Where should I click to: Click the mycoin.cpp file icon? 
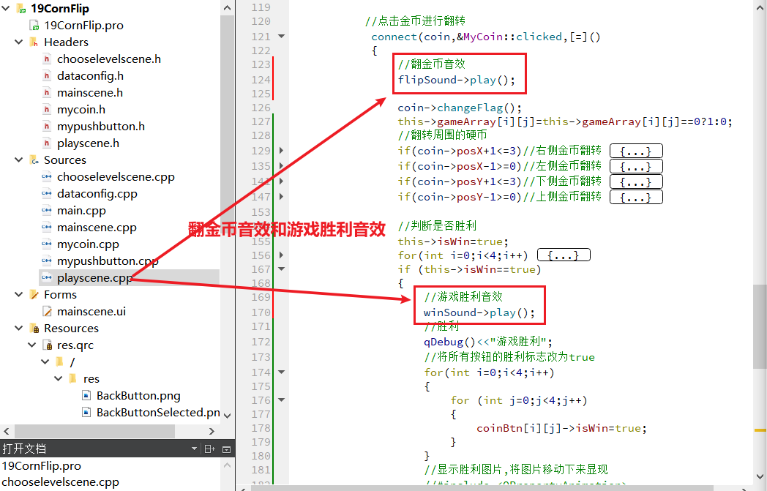(47, 244)
